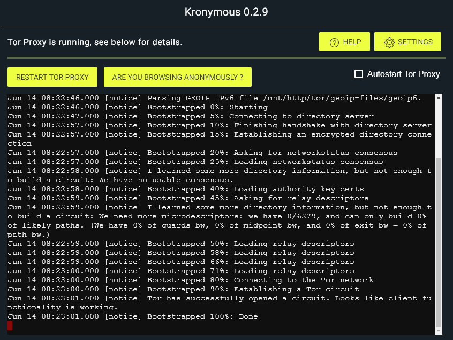The image size is (453, 340).
Task: Click 'Bootstrapped 66%: Loading relay descriptors' line
Action: click(x=181, y=262)
